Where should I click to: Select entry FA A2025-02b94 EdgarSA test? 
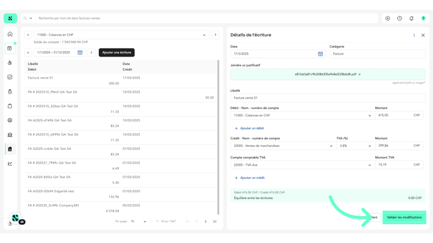click(121, 194)
